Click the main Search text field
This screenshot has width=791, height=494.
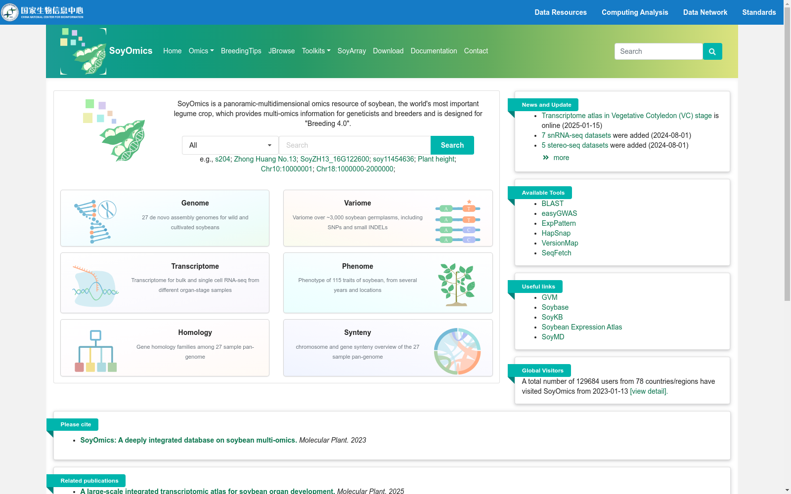coord(355,145)
